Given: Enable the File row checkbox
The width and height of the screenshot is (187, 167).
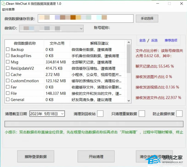Looking at the screenshot, I should [8, 93].
